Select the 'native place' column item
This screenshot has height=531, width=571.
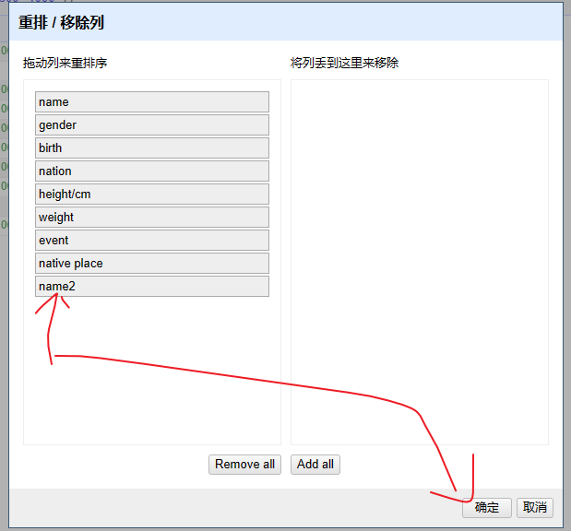[x=152, y=263]
